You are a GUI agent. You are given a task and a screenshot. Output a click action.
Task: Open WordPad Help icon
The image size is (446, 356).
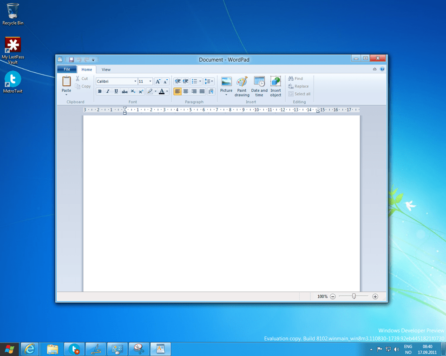(382, 69)
